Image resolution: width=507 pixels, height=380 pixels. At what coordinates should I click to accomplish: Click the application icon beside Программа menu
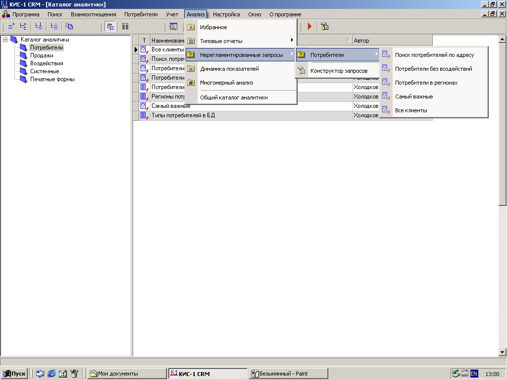6,14
